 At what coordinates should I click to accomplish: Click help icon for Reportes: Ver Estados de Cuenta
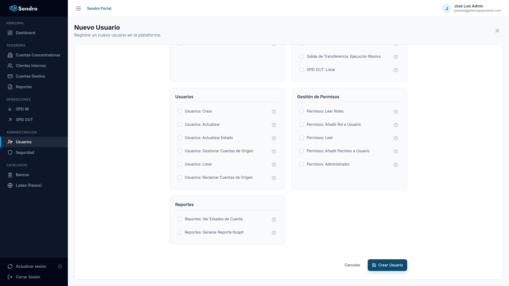point(274,220)
